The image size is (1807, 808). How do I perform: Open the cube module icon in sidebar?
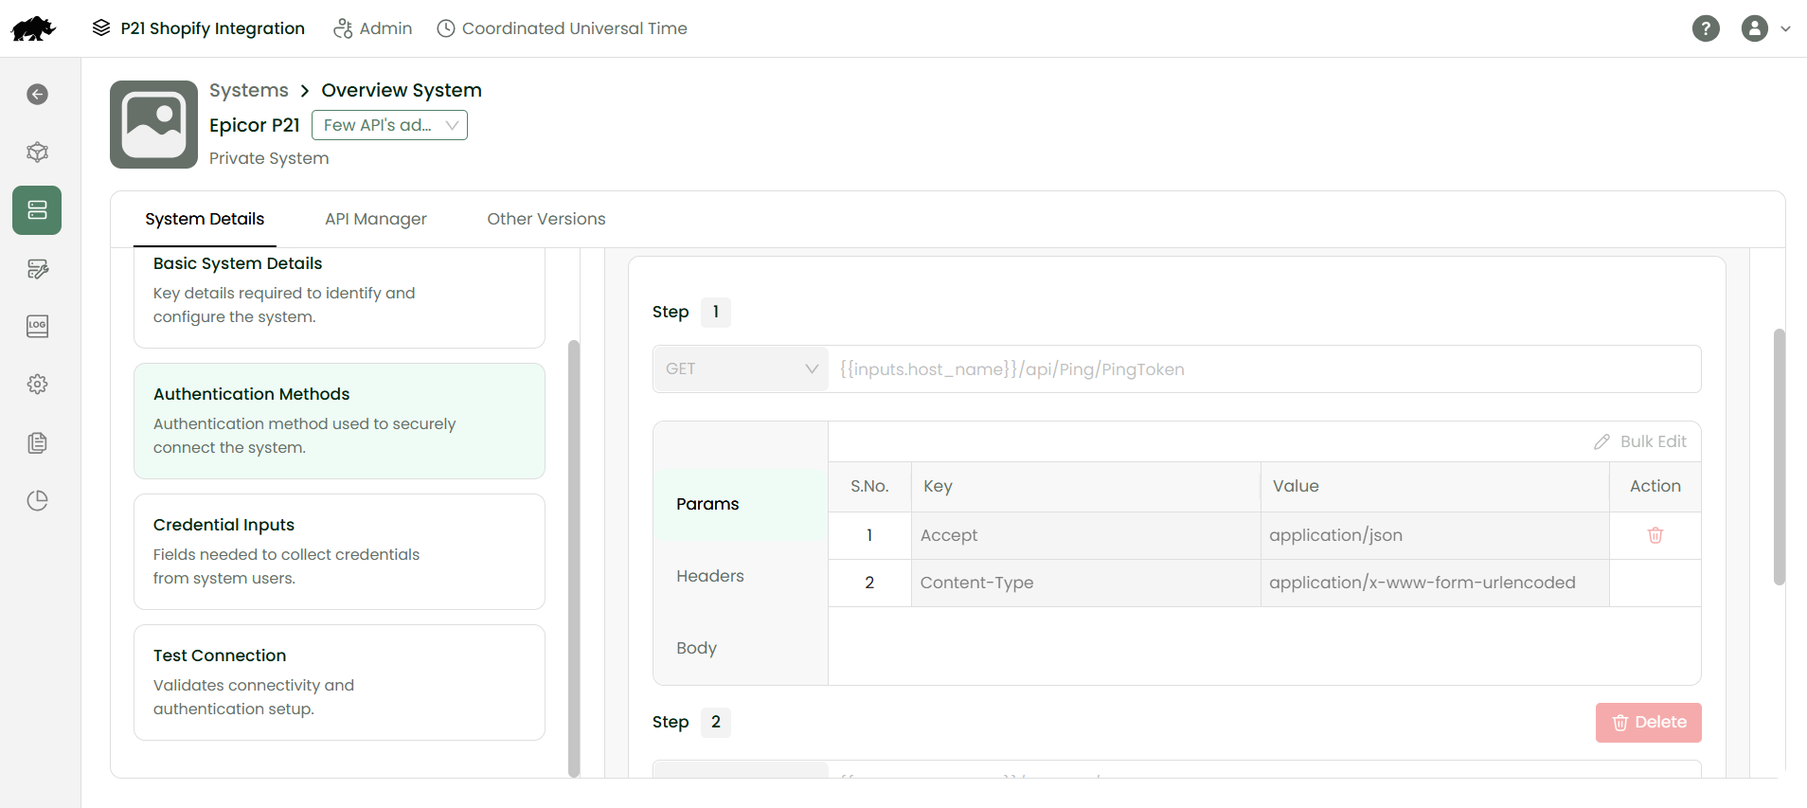click(x=37, y=152)
